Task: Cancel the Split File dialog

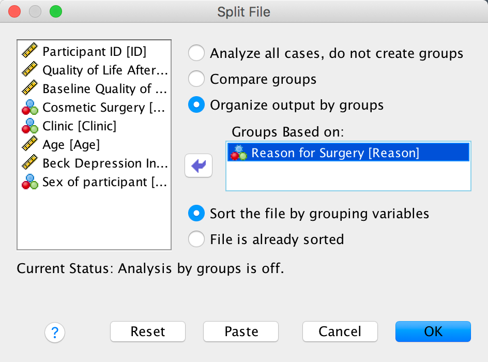Action: tap(340, 331)
